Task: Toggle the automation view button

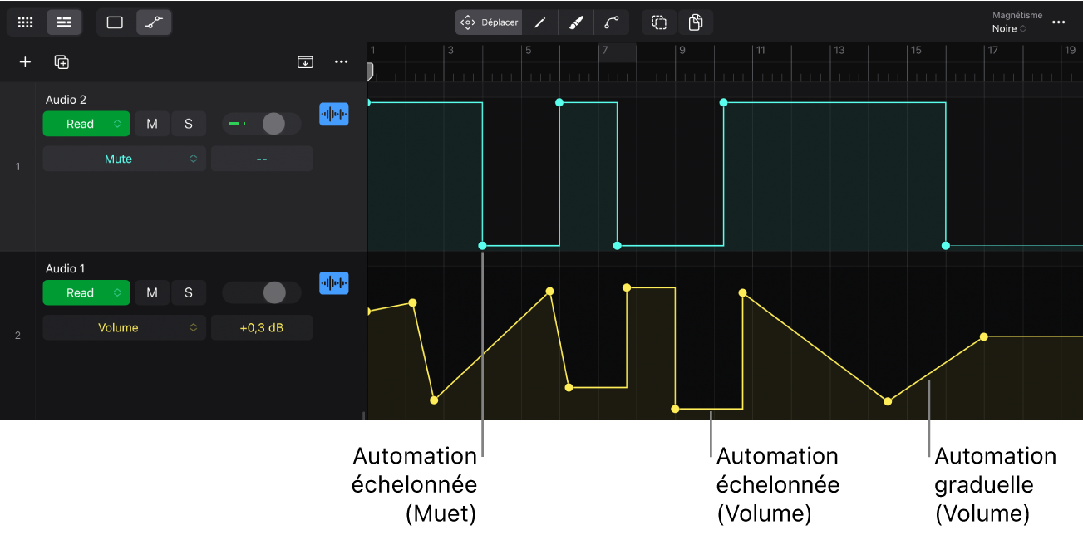Action: click(x=154, y=22)
